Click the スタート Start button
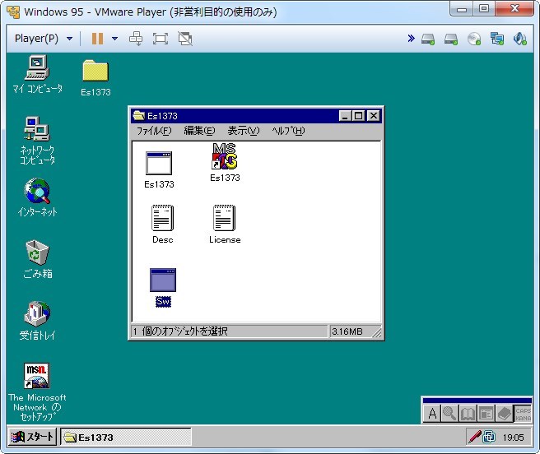 point(32,437)
